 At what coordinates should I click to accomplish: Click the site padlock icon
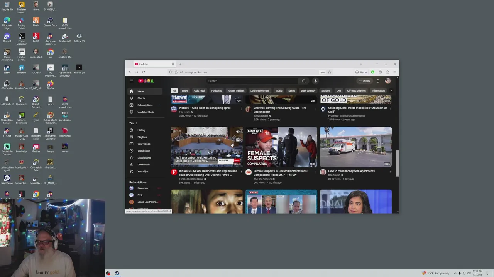coord(176,72)
